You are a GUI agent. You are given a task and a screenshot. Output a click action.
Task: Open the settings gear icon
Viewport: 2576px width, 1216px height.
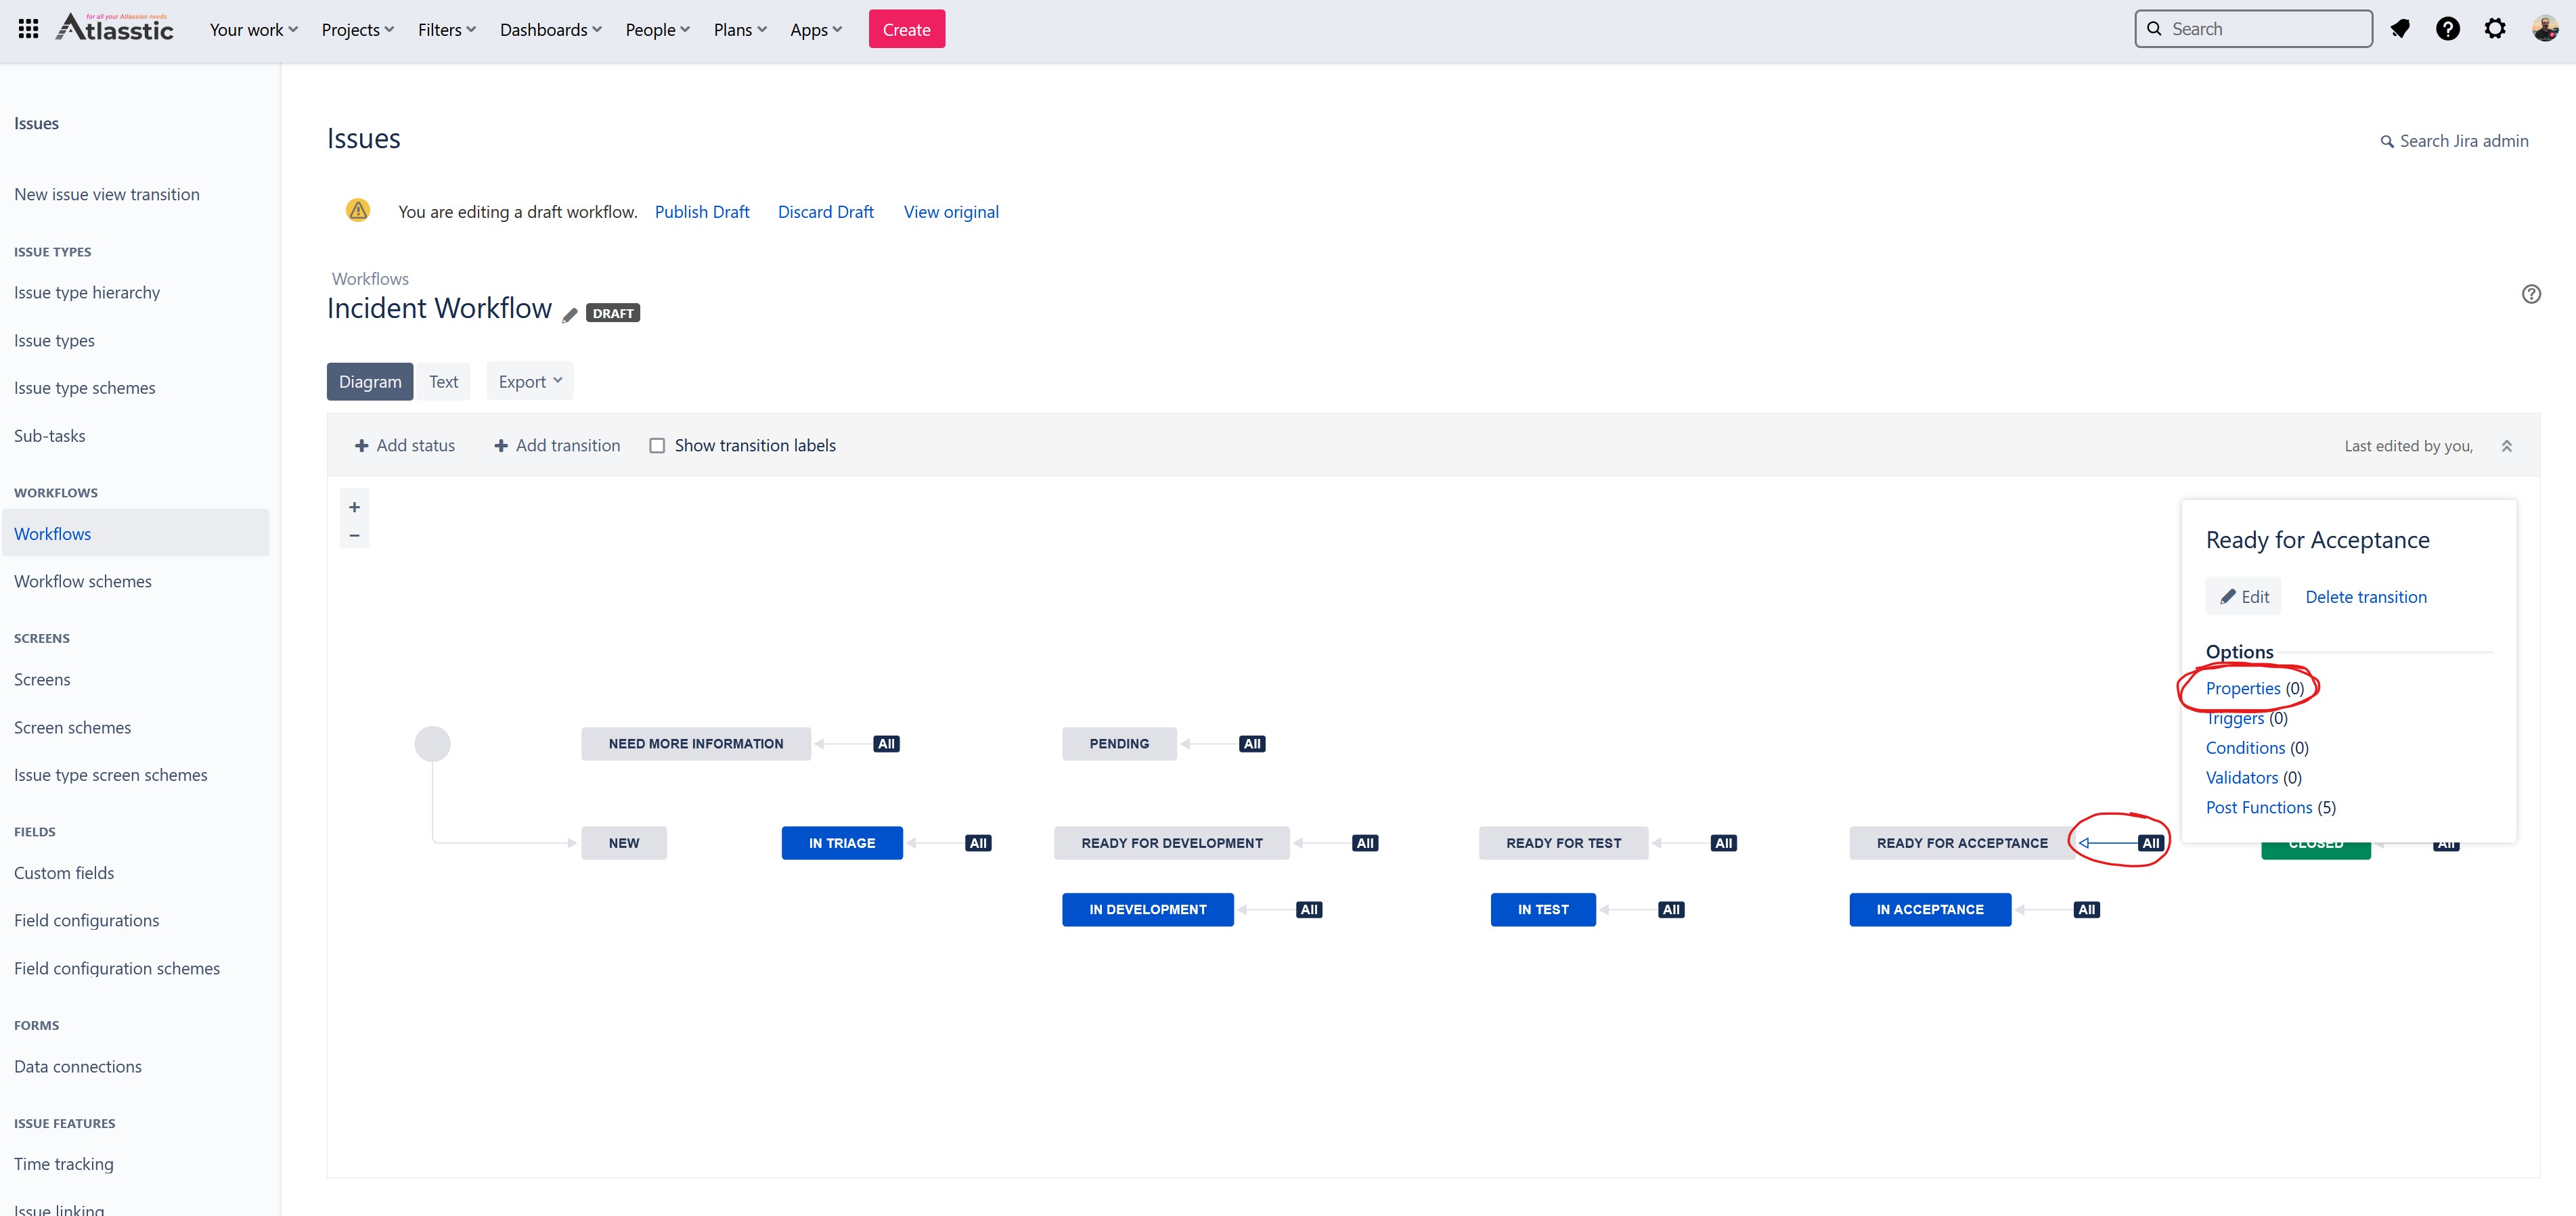click(2495, 29)
